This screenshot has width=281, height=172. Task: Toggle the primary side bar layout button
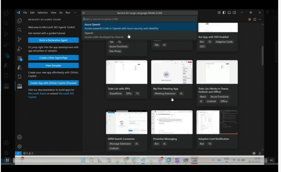(x=224, y=13)
